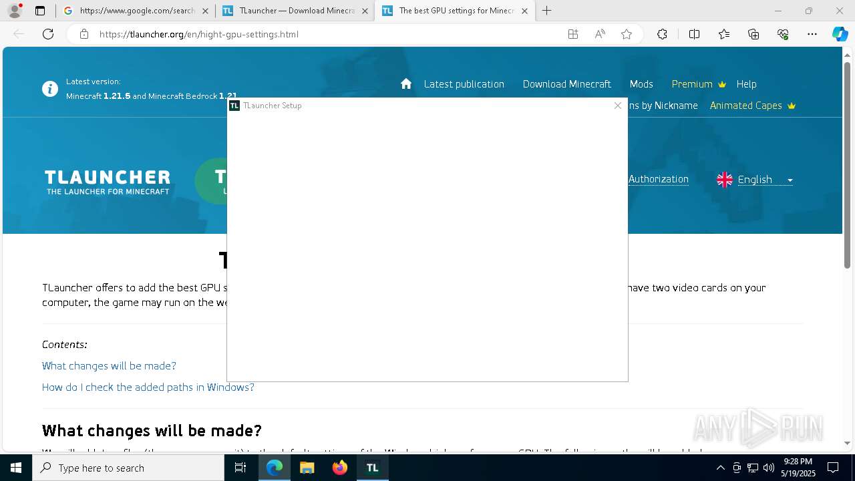View site information lock icon
855x481 pixels.
(x=84, y=34)
